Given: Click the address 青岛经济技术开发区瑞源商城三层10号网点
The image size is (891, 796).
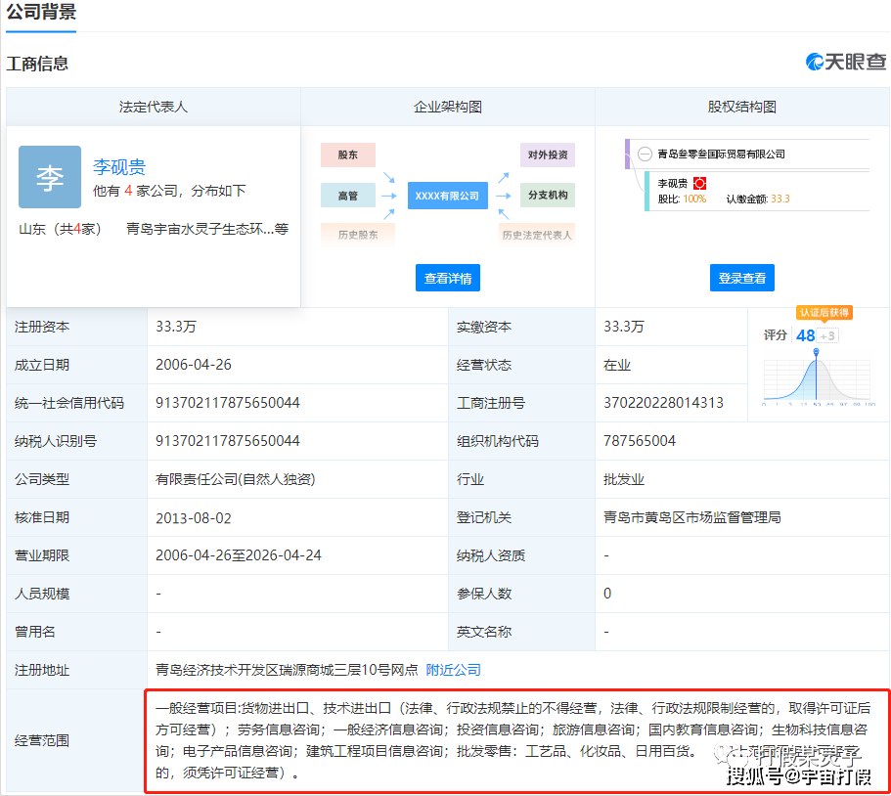Looking at the screenshot, I should pos(287,670).
